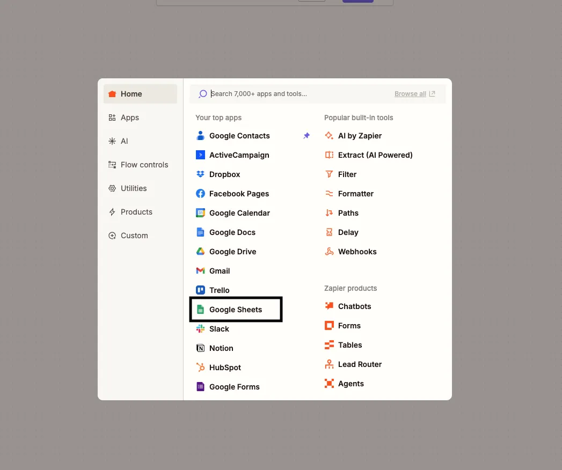The image size is (562, 470).
Task: Click the search magnifier icon
Action: tap(203, 94)
